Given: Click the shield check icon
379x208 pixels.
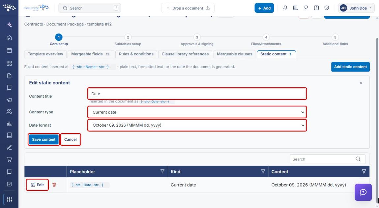Looking at the screenshot, I should 327,8.
